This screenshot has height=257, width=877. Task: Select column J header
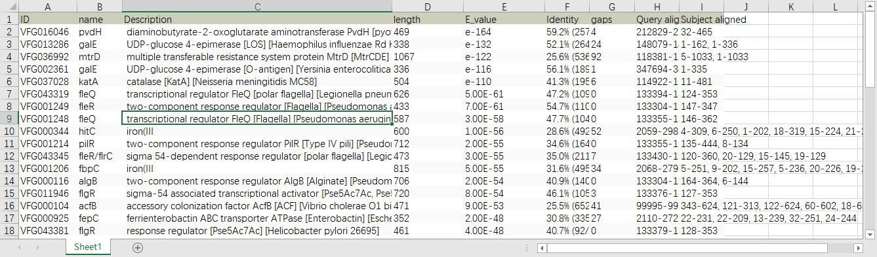(x=746, y=7)
